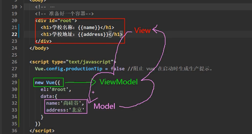Click the {{address}} interpolation on line 22
The width and height of the screenshot is (252, 134).
[x=93, y=34]
